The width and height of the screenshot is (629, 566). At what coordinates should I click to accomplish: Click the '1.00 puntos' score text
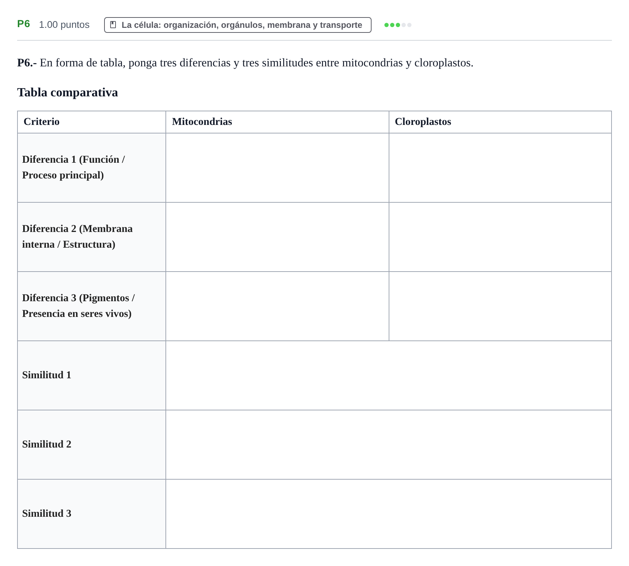click(x=64, y=25)
